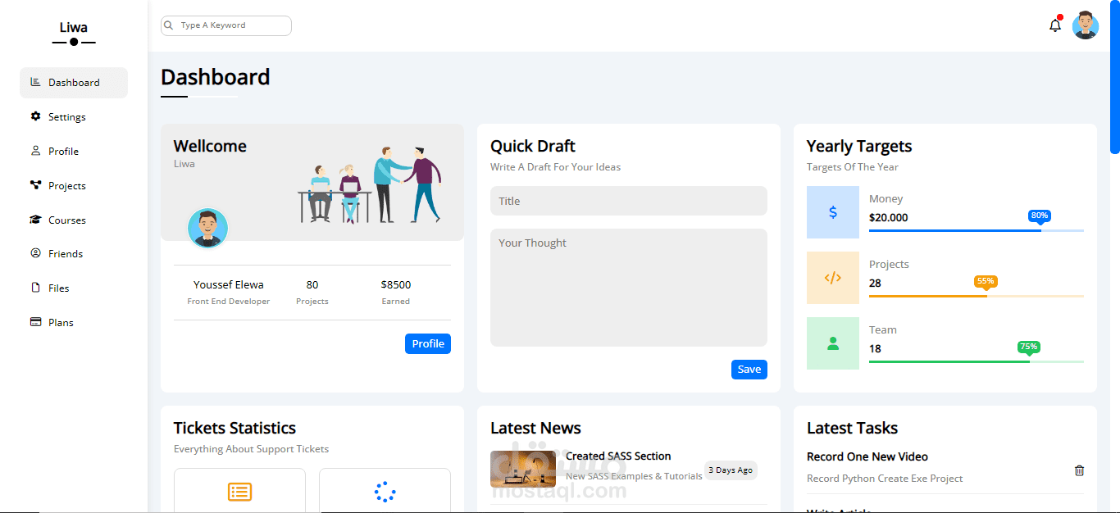Click the Youssef Elewa name
Screen dimensions: 1120x513
[229, 285]
